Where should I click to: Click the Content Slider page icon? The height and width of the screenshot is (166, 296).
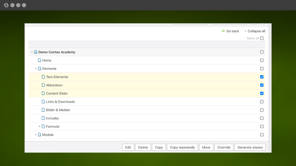(x=43, y=93)
